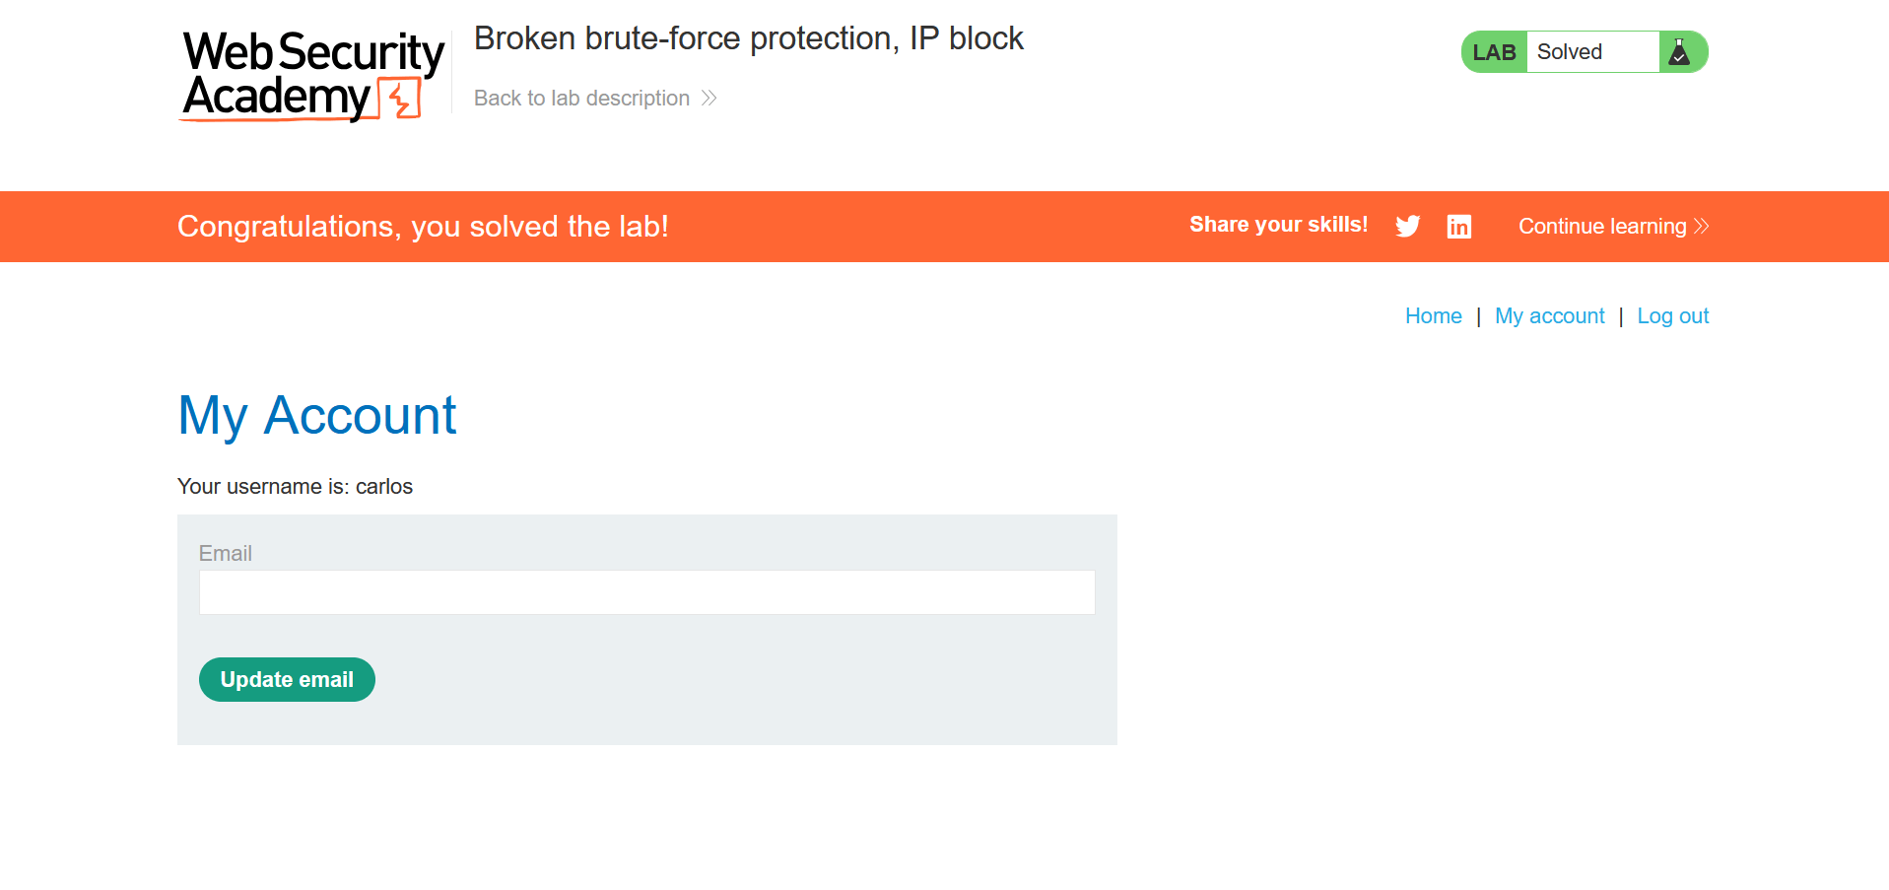Click the Email field label
The height and width of the screenshot is (890, 1889).
click(x=226, y=554)
